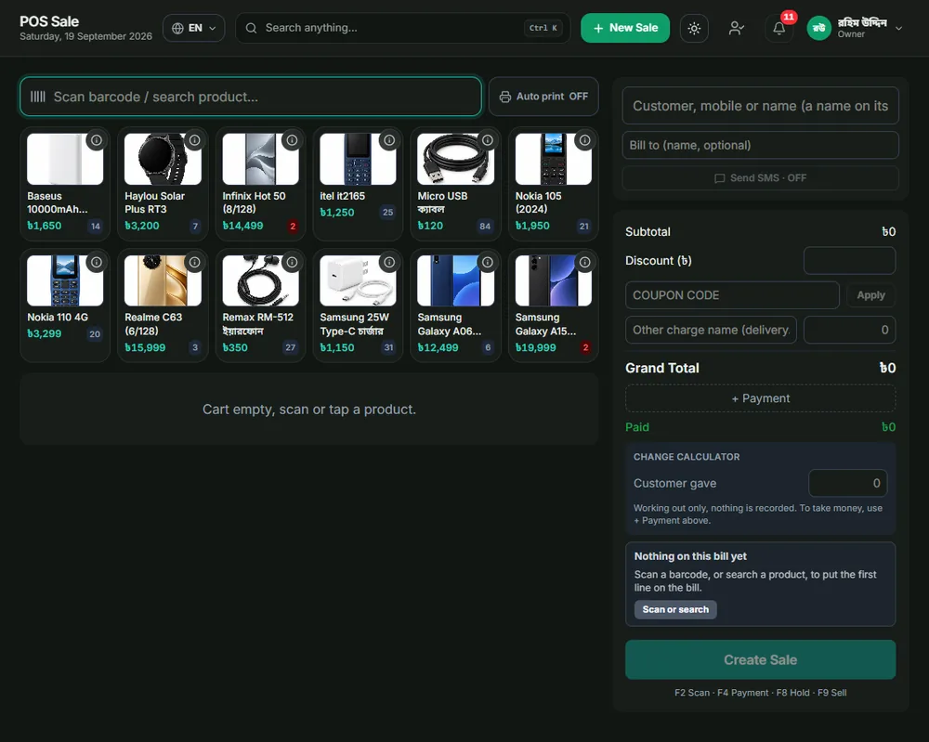This screenshot has height=742, width=929.
Task: Add Infinix Hot 50 via its thumbnail
Action: click(261, 159)
